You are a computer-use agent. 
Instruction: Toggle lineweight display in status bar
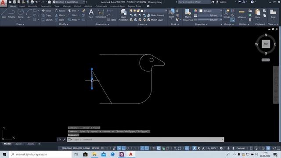(154, 148)
